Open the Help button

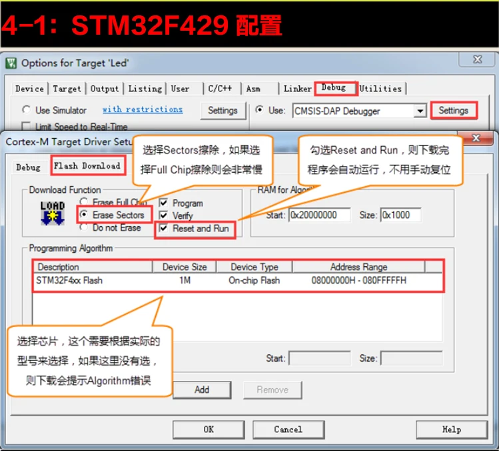[452, 430]
